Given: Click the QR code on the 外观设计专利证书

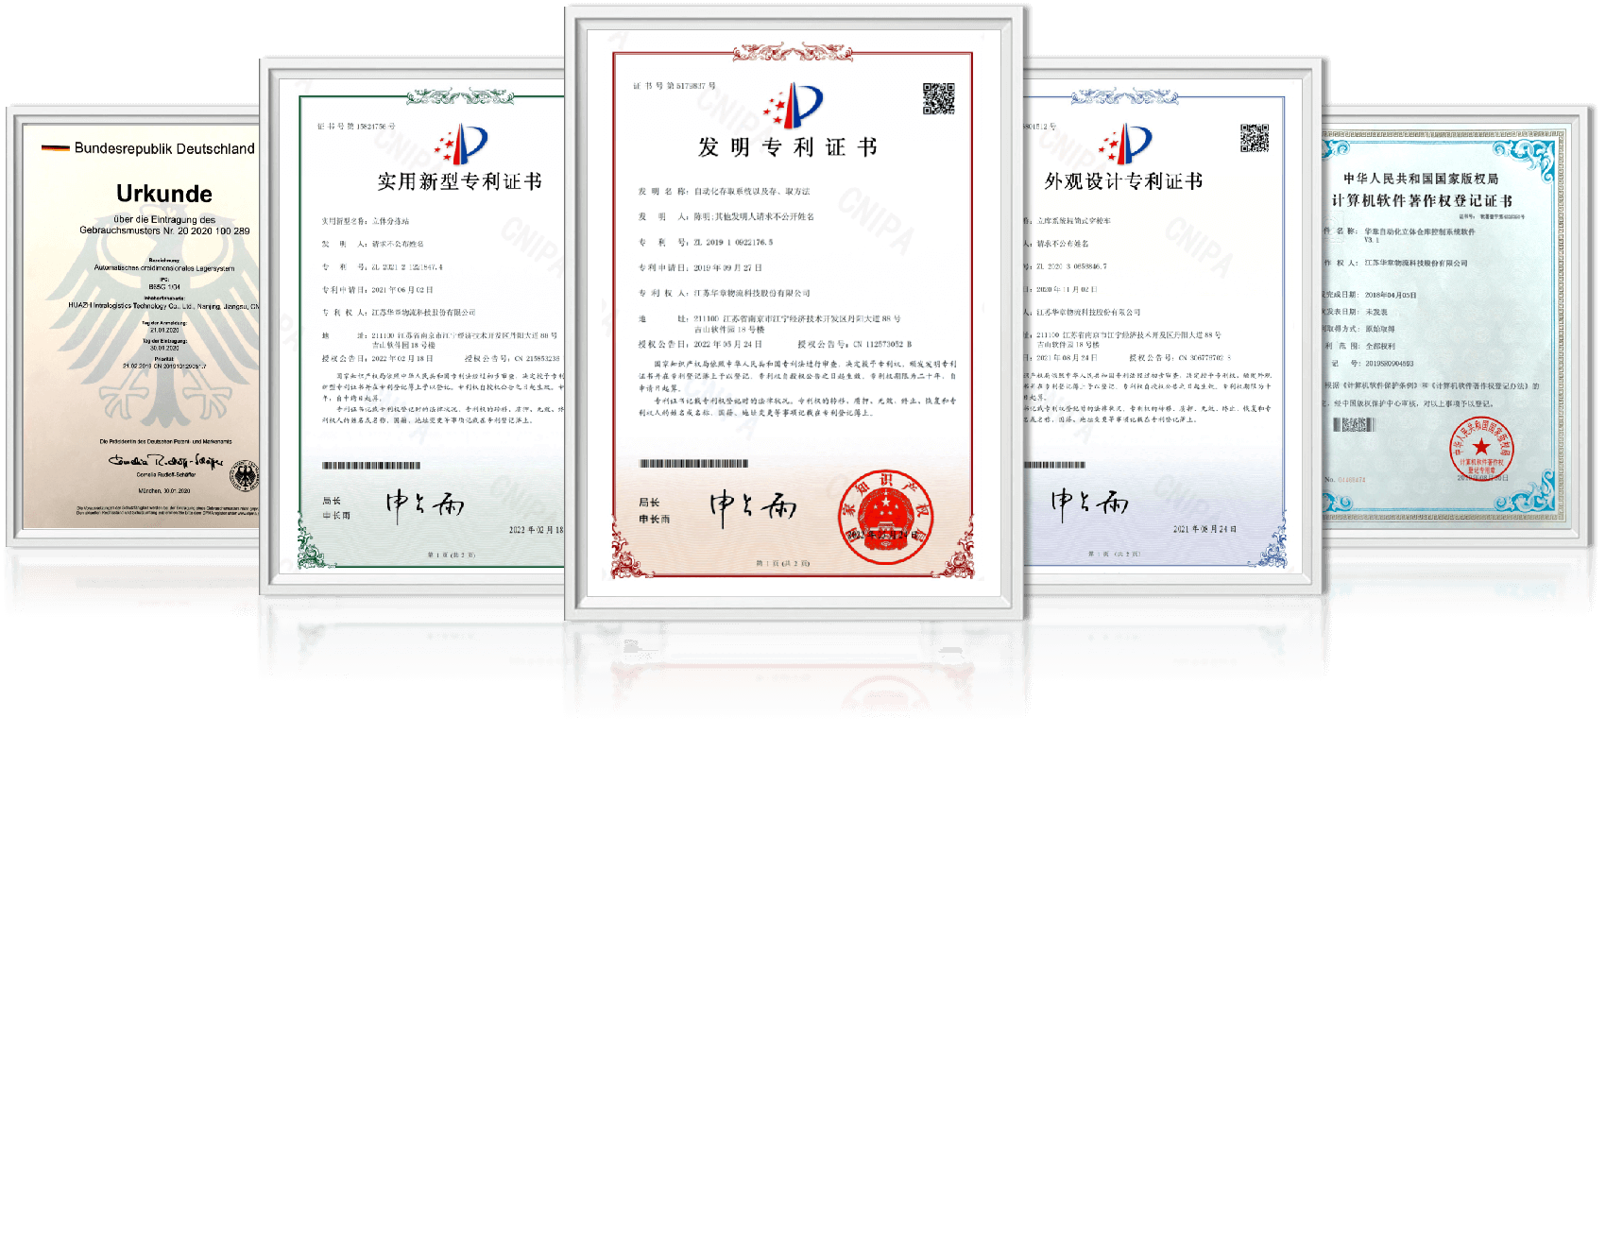Looking at the screenshot, I should pos(1255,138).
